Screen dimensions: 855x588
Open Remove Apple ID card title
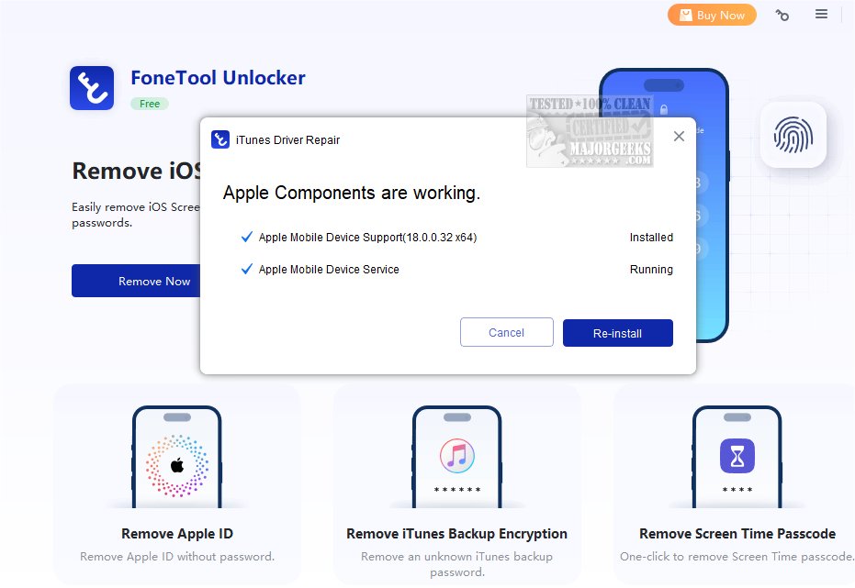click(177, 534)
